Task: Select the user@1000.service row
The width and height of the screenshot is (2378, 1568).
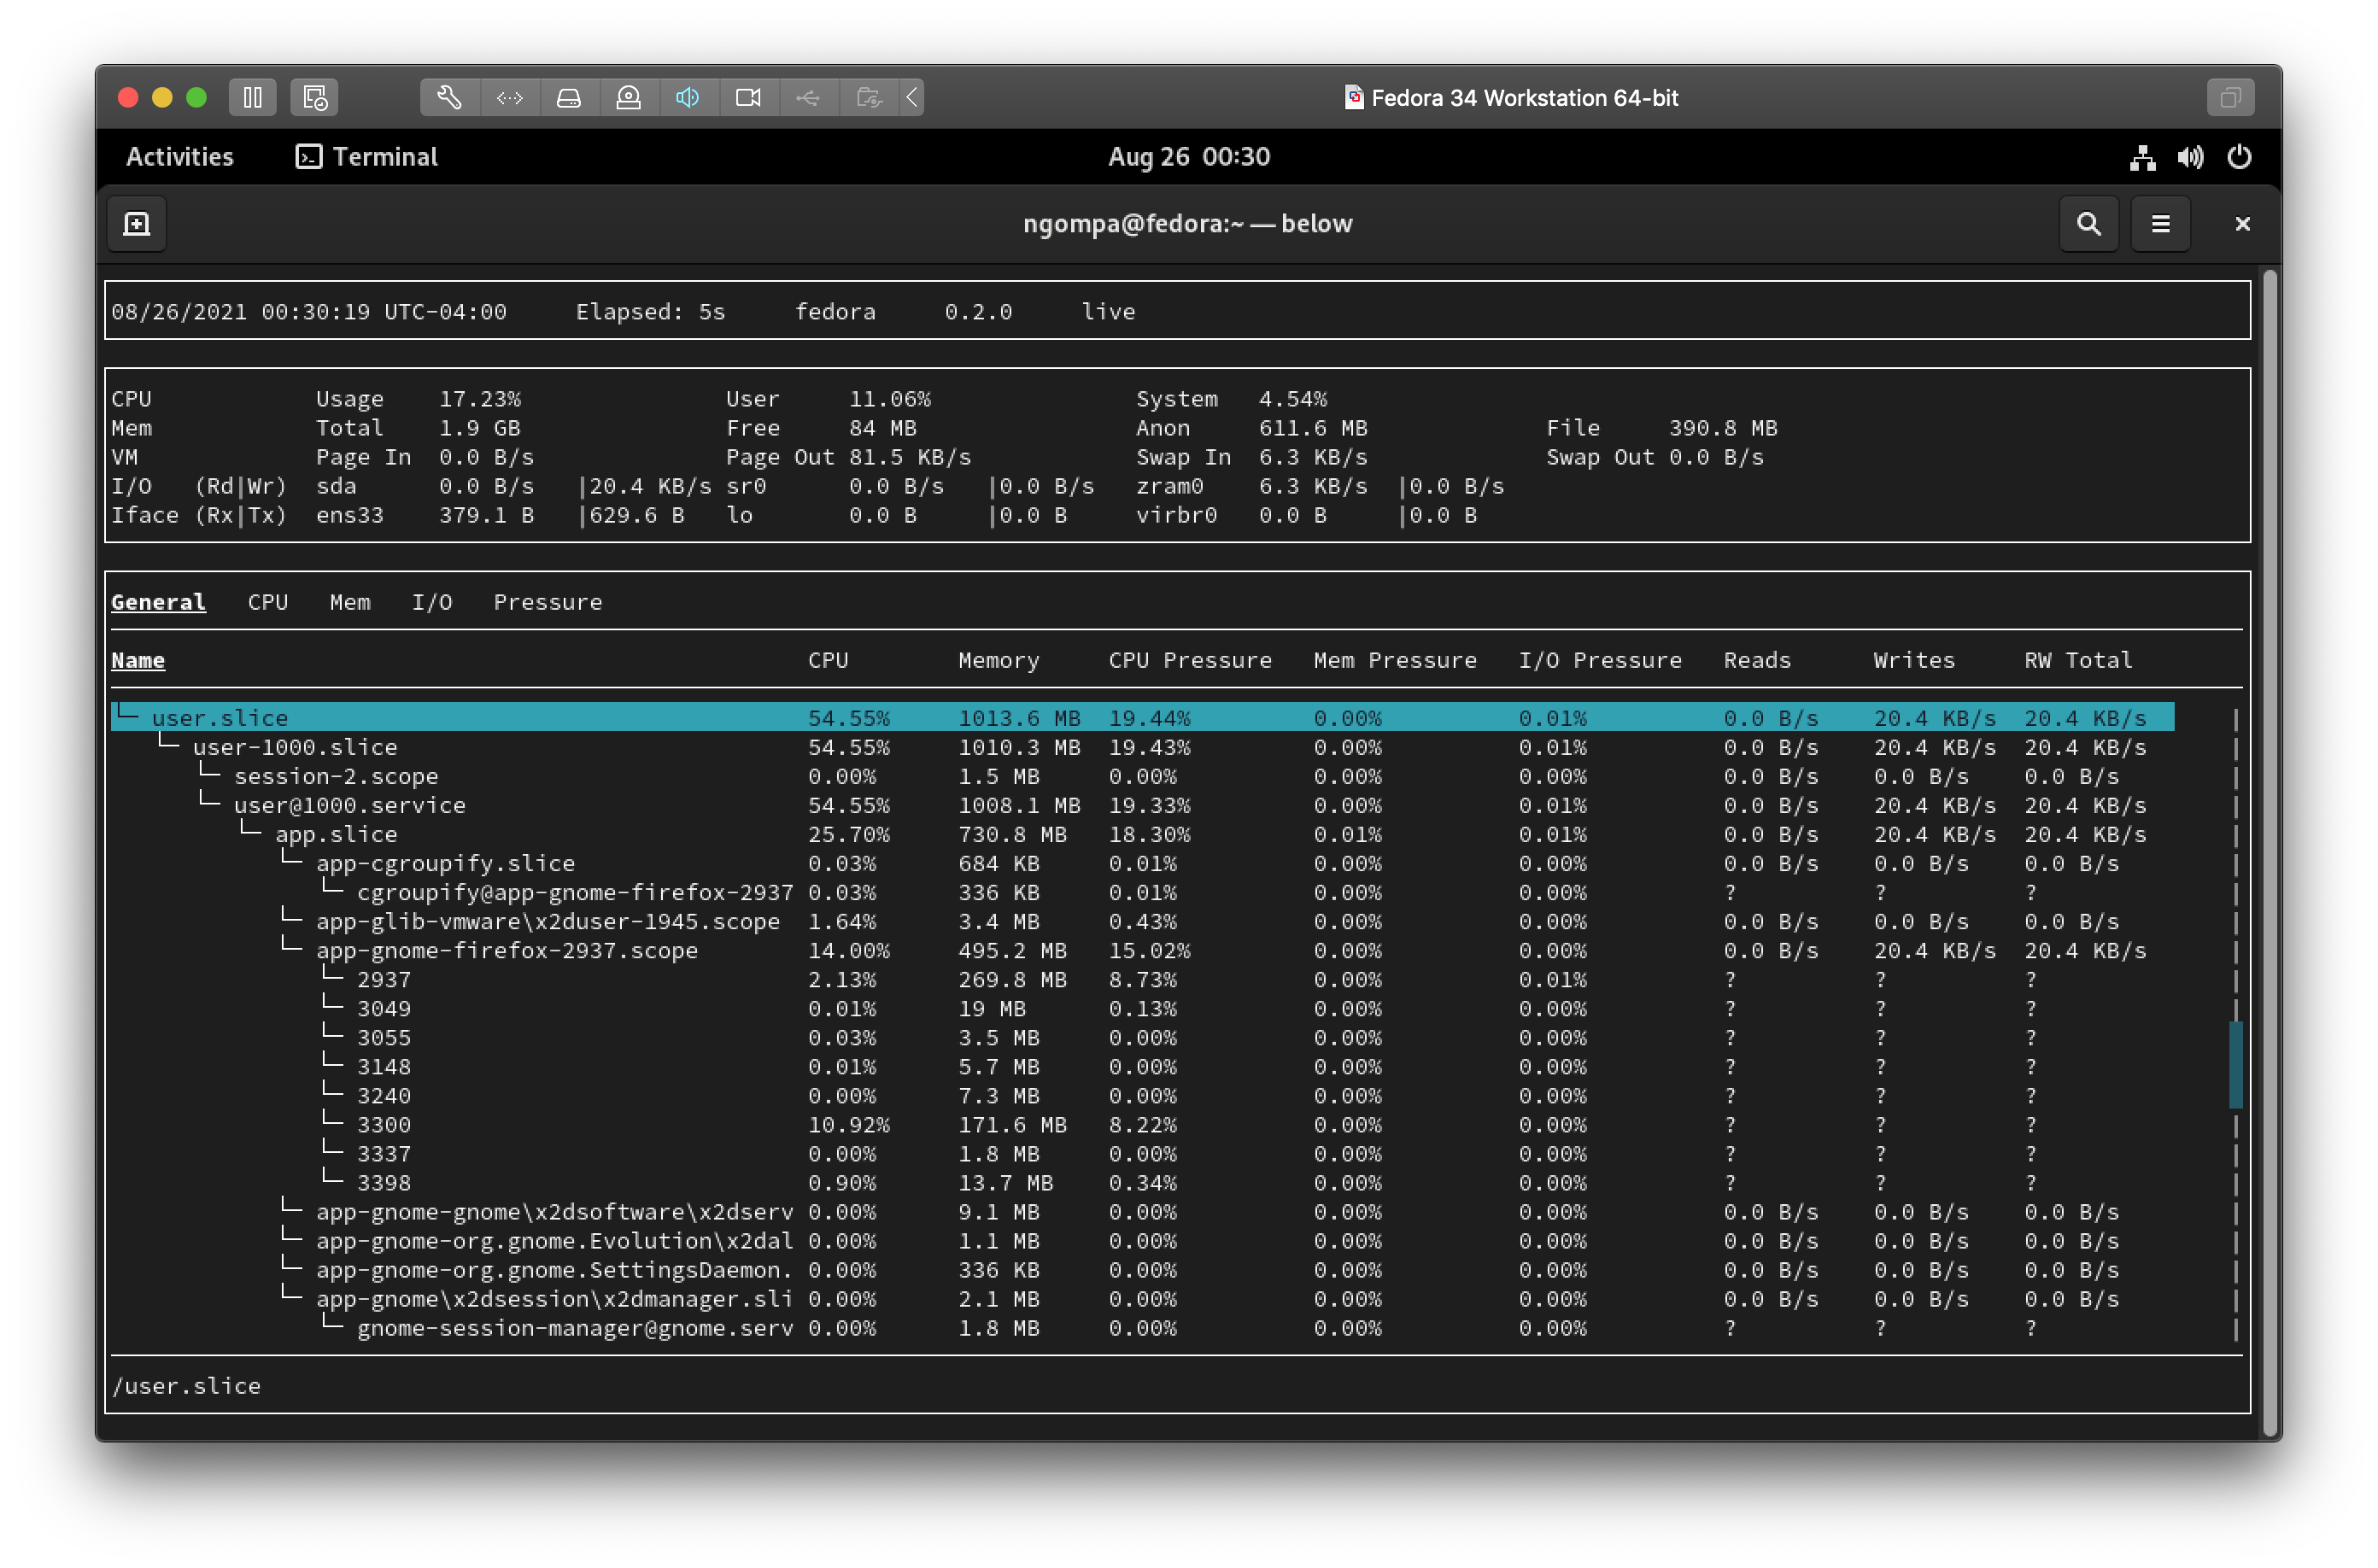Action: (x=1142, y=805)
